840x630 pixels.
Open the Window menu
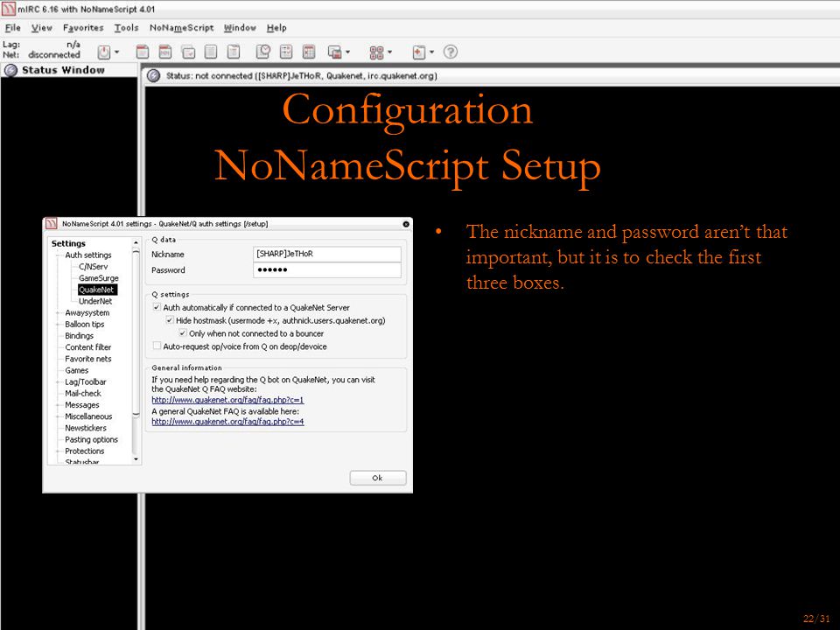click(x=240, y=28)
